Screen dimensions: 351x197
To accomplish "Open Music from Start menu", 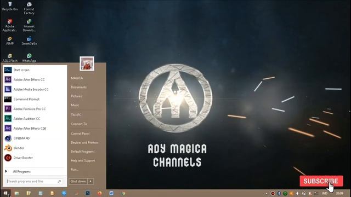I will click(75, 105).
